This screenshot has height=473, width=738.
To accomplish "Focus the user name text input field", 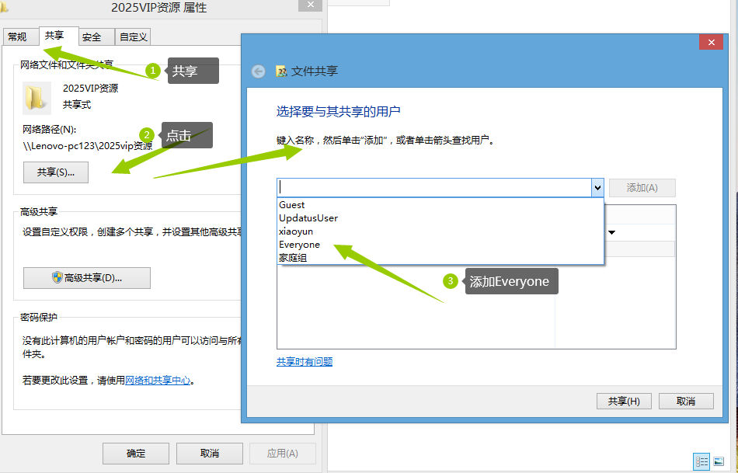I will pos(434,188).
